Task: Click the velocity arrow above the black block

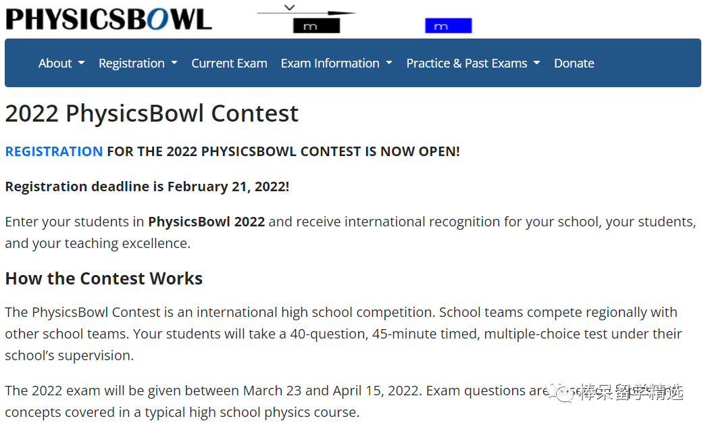Action: click(x=306, y=13)
